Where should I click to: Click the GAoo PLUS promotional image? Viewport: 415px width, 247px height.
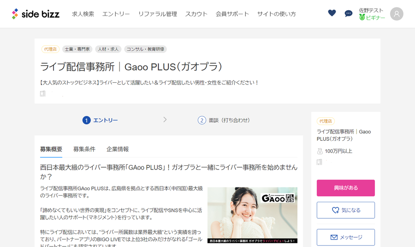coord(252,215)
